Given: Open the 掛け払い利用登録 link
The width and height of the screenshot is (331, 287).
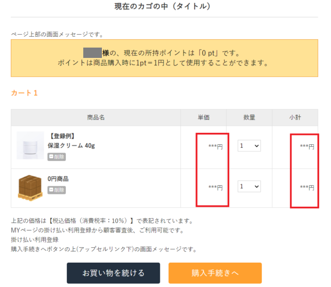Looking at the screenshot, I should [35, 239].
